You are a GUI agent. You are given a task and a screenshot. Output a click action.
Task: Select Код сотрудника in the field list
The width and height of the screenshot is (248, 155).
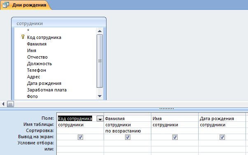44,37
